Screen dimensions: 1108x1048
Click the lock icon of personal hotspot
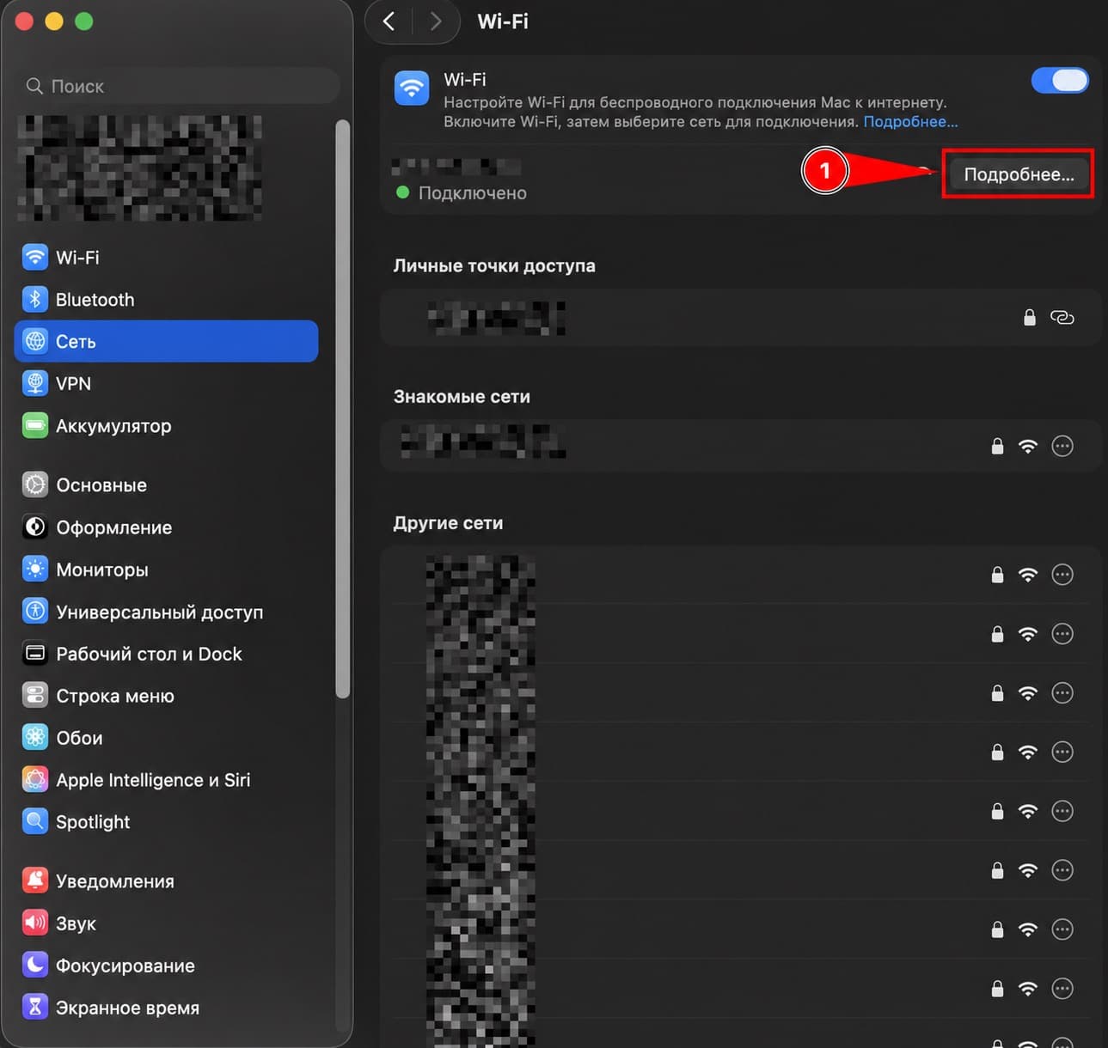(1029, 317)
